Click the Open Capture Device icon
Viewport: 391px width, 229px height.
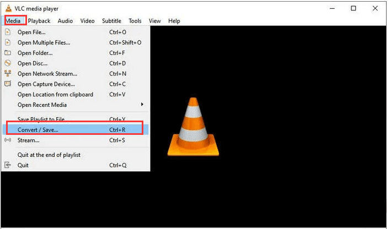(x=8, y=84)
